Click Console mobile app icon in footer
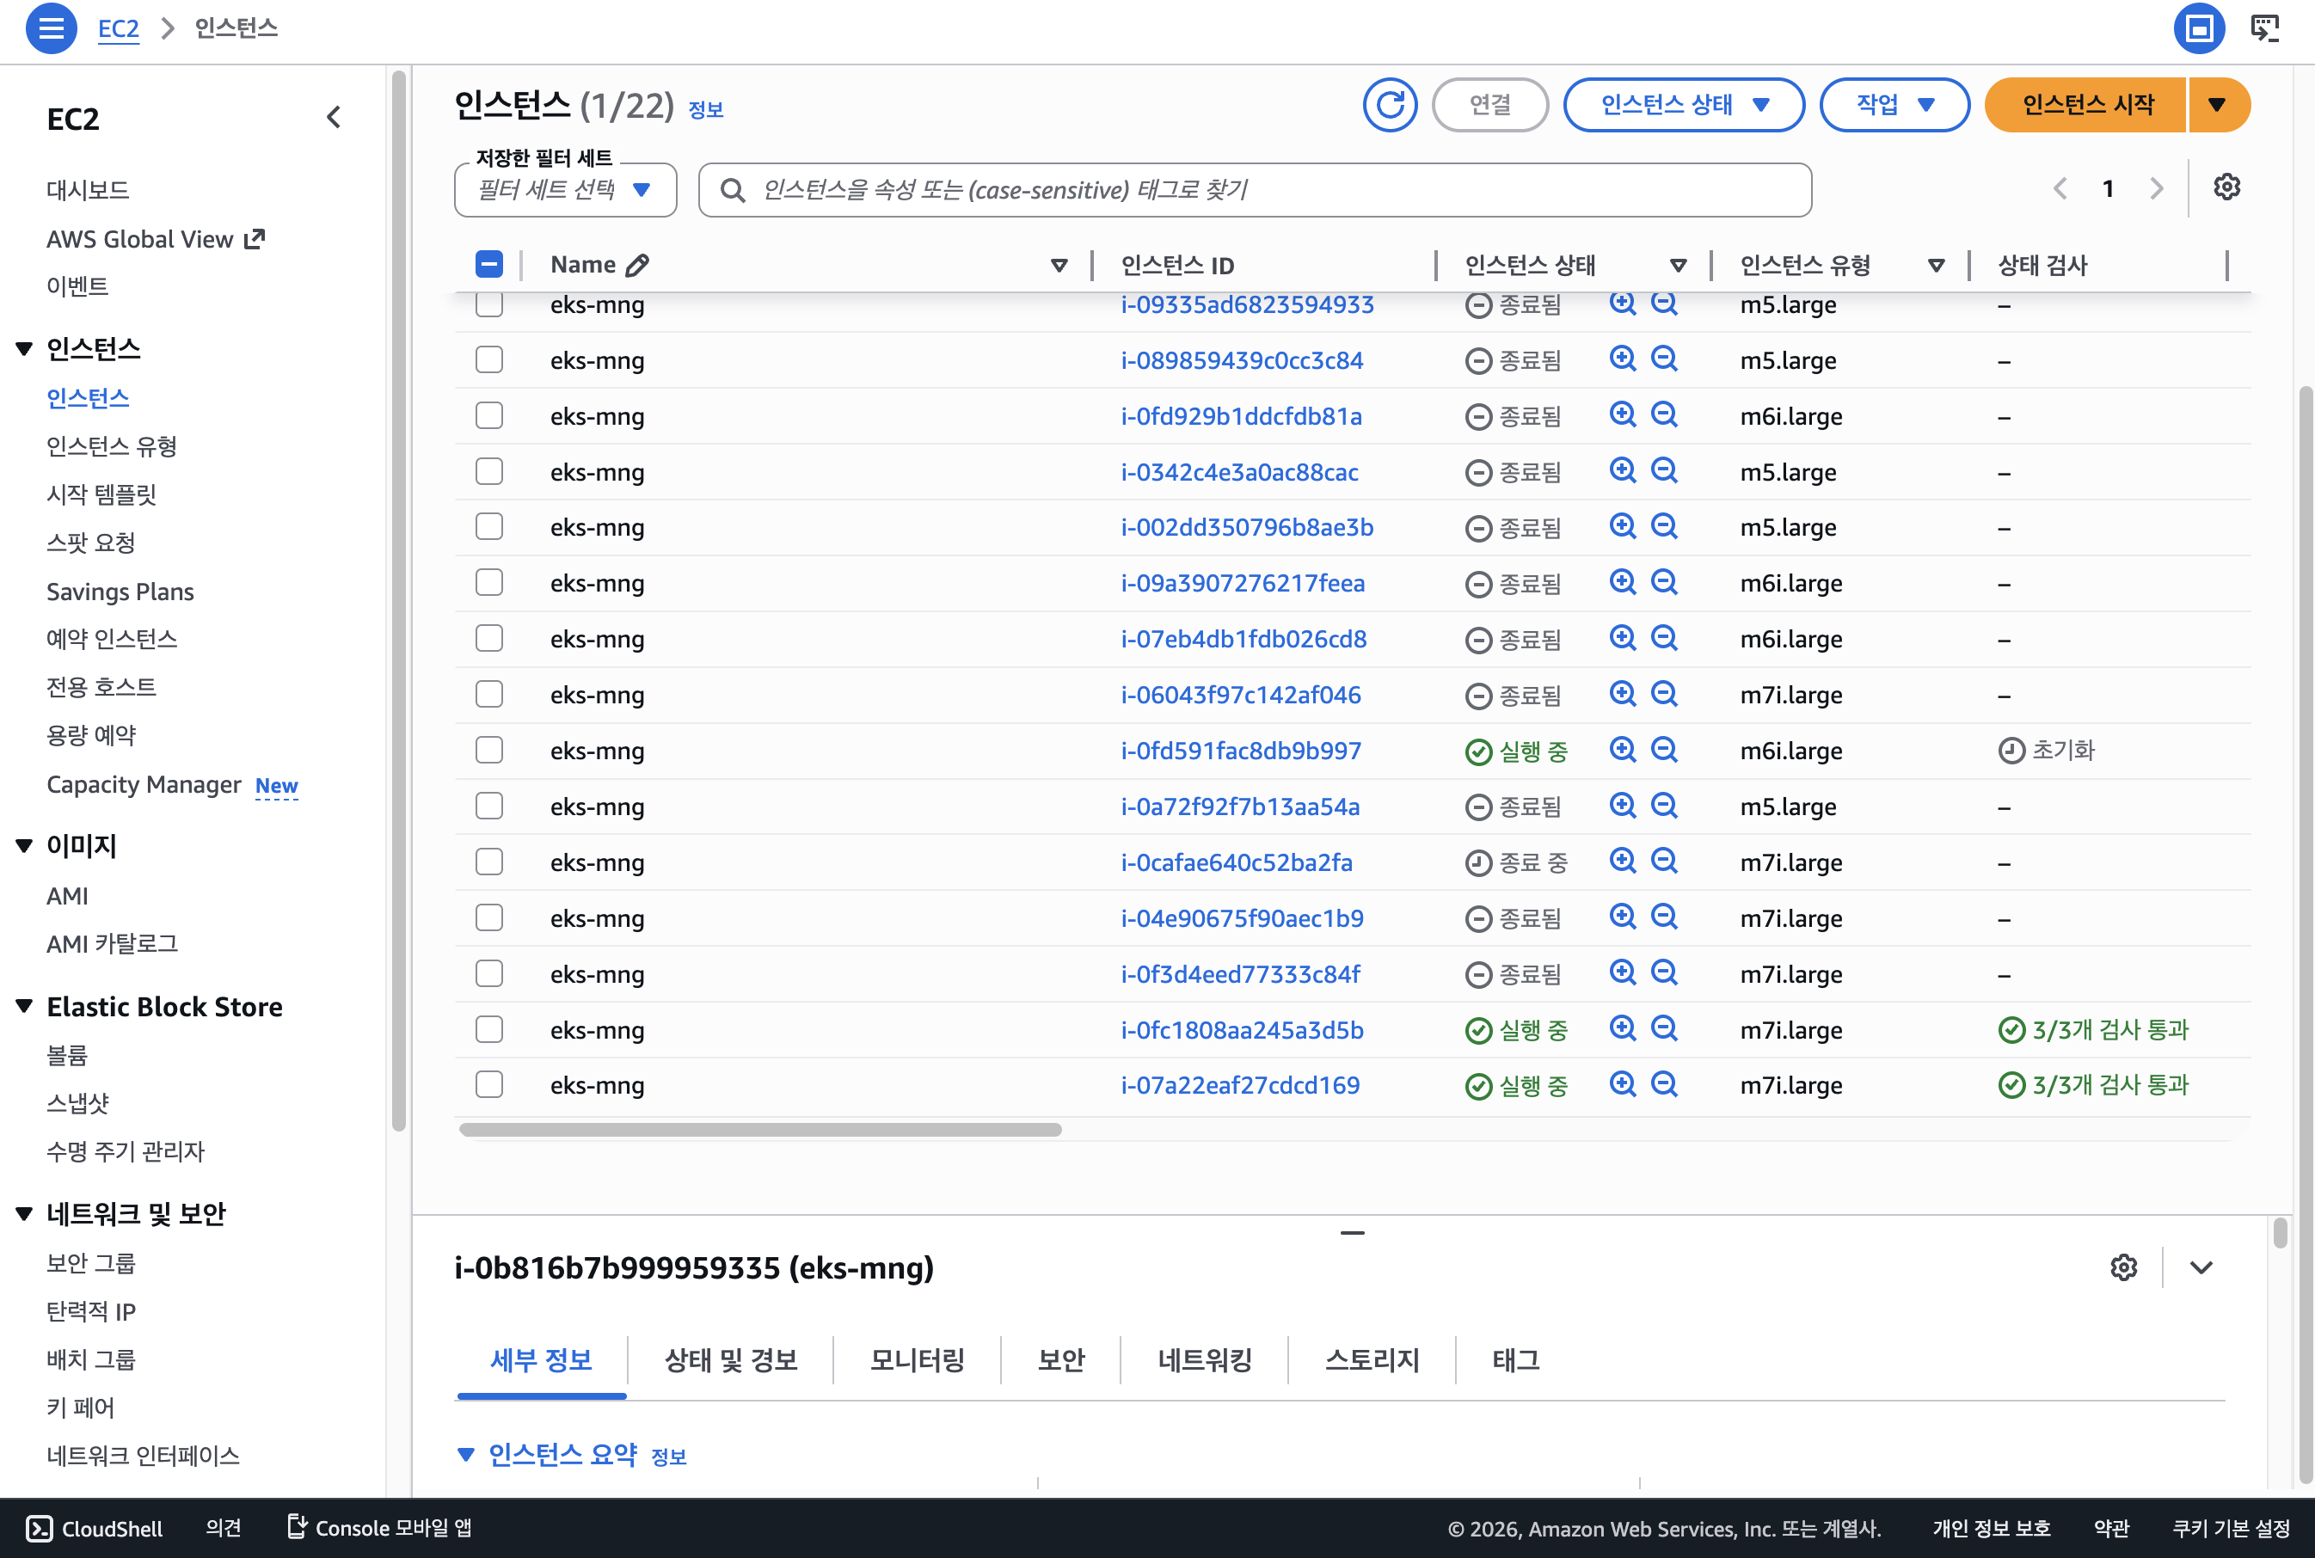2315x1558 pixels. click(x=296, y=1526)
